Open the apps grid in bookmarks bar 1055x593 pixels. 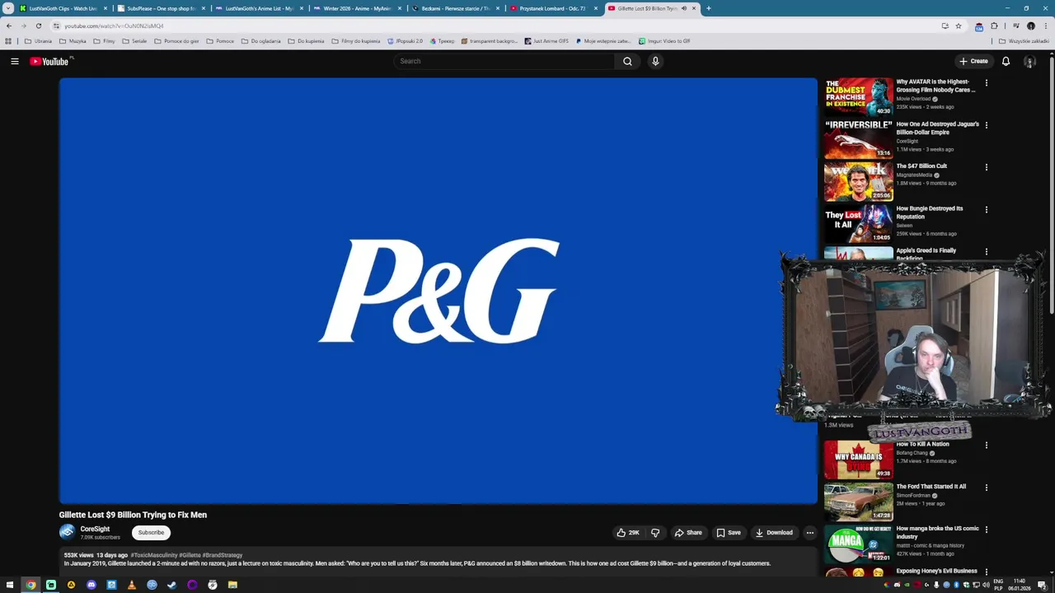click(x=8, y=41)
